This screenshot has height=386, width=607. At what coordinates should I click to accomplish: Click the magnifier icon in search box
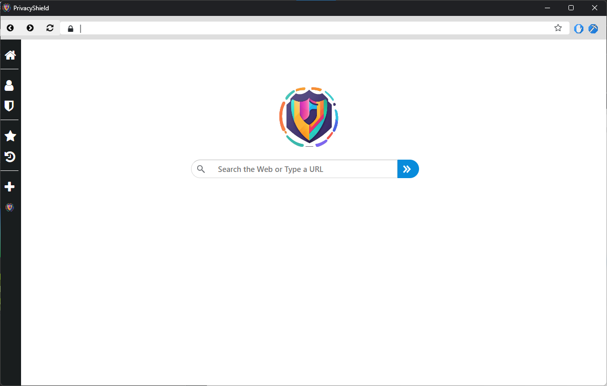click(201, 169)
